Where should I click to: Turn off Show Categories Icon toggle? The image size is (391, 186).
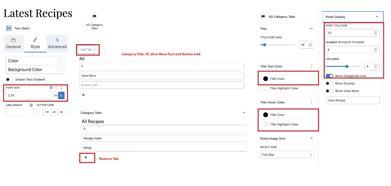pos(330,76)
